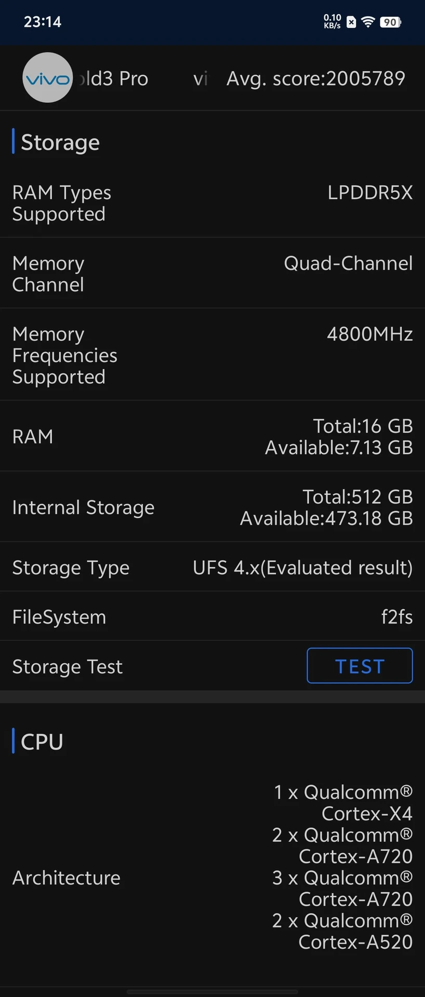425x997 pixels.
Task: Tap the FileSystem f2fs row
Action: [x=212, y=617]
